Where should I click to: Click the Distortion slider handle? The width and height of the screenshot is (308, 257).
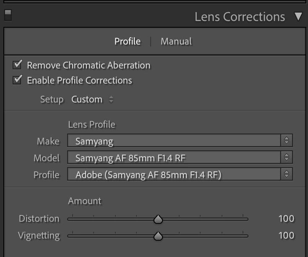click(x=158, y=219)
